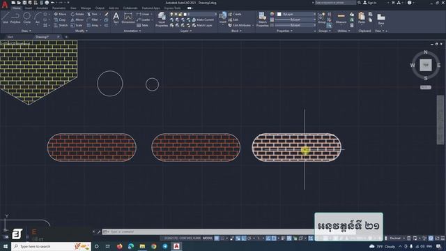The width and height of the screenshot is (446, 251).
Task: Select the Text annotation tool
Action: click(116, 17)
